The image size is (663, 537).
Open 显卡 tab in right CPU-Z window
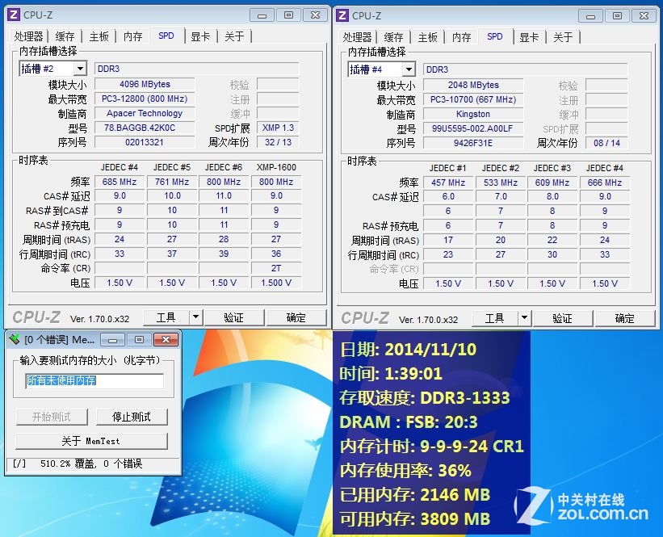click(x=529, y=37)
